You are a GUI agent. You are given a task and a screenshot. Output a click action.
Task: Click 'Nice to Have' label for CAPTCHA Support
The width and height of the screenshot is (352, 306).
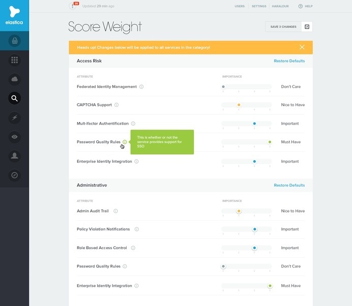[292, 105]
